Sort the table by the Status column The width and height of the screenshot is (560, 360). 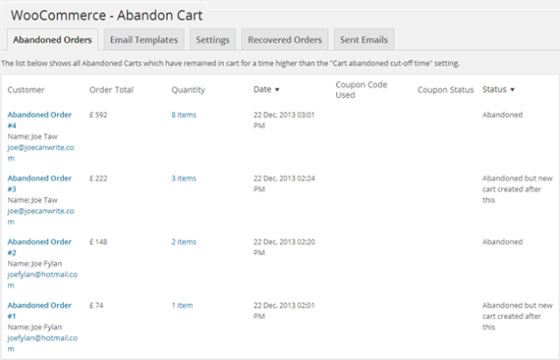coord(498,89)
